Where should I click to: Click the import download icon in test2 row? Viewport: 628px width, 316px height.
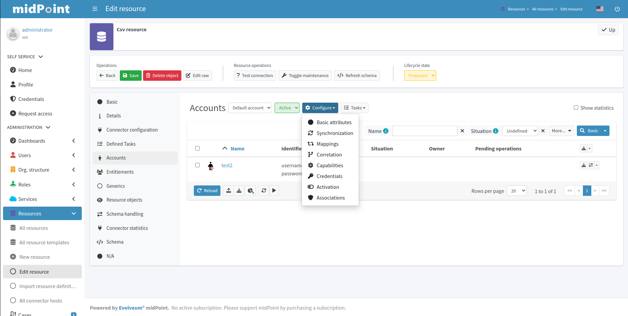pos(584,165)
